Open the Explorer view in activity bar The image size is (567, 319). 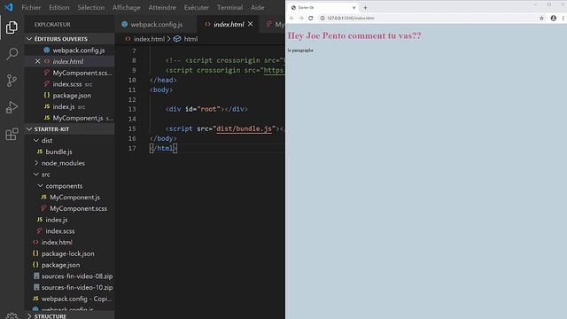(x=12, y=27)
